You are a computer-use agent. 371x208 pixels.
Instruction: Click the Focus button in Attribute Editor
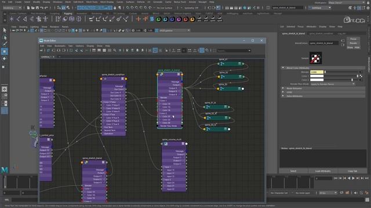coord(353,39)
